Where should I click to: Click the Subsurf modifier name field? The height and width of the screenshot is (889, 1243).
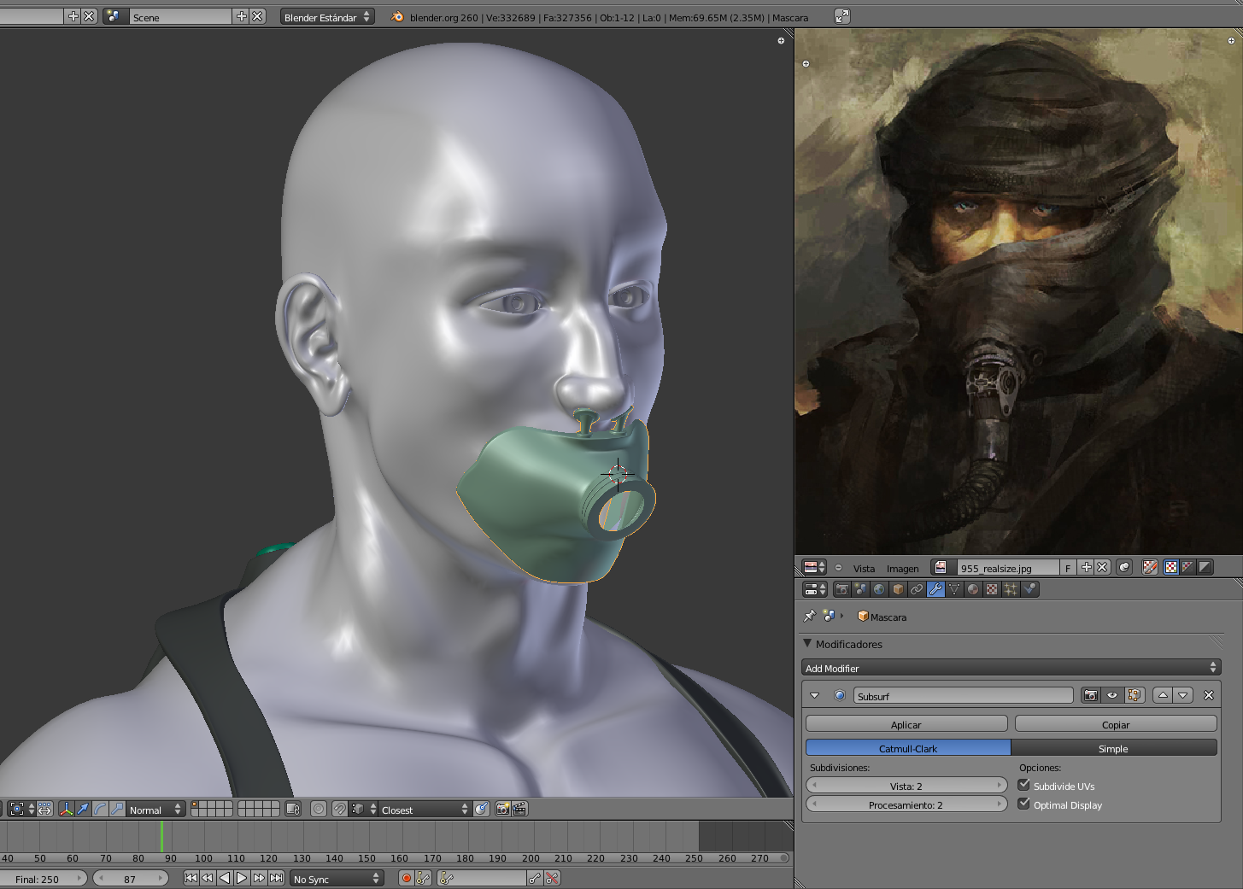[963, 696]
